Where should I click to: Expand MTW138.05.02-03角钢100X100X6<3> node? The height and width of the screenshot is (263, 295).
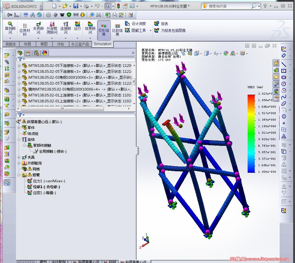click(19, 78)
